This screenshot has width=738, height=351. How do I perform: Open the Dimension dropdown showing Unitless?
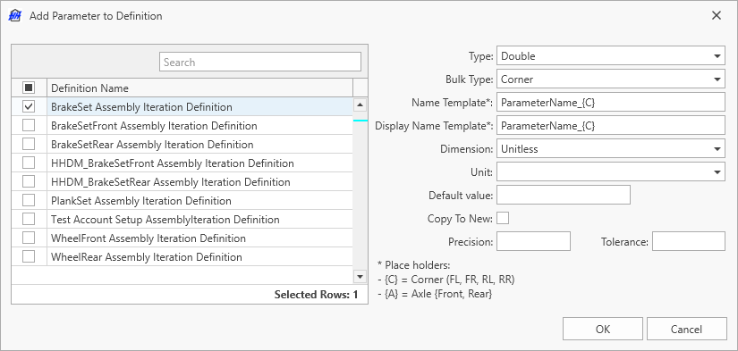click(x=610, y=149)
